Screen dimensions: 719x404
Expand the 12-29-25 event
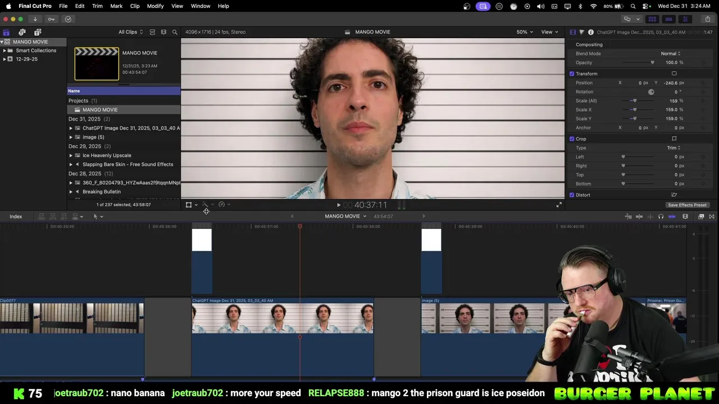pyautogui.click(x=4, y=59)
